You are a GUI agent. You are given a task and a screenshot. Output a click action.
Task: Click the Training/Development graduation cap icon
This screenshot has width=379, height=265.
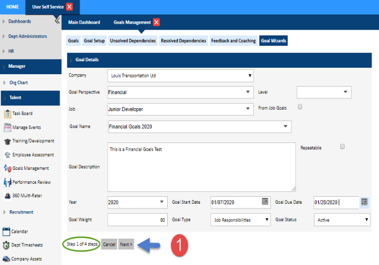coord(7,141)
